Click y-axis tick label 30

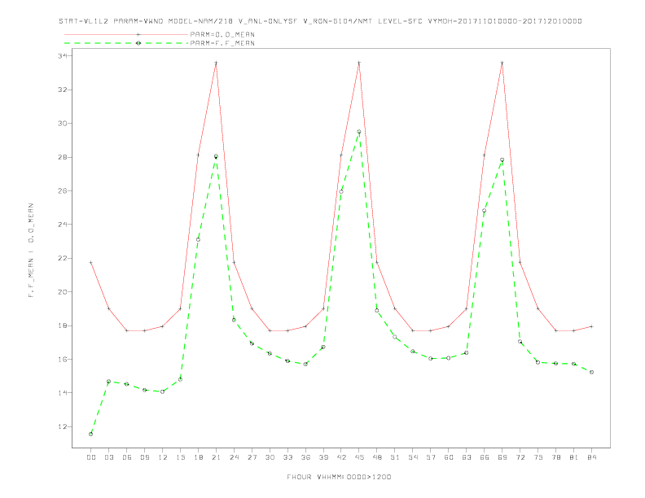click(63, 123)
